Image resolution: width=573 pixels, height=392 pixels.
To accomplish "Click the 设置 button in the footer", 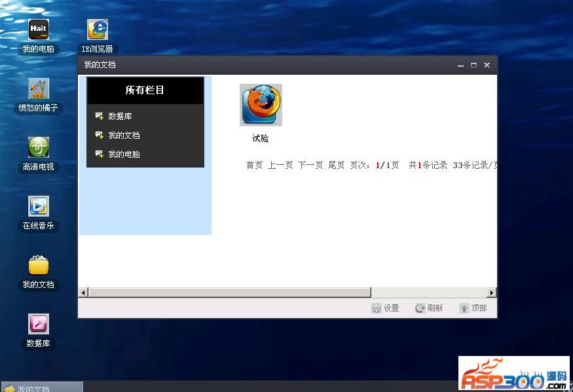I will tap(385, 308).
